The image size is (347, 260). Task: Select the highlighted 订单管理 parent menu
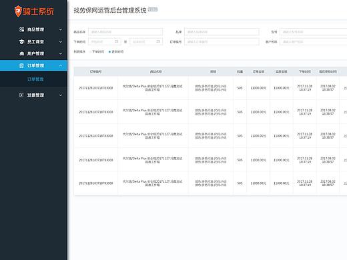tap(33, 65)
